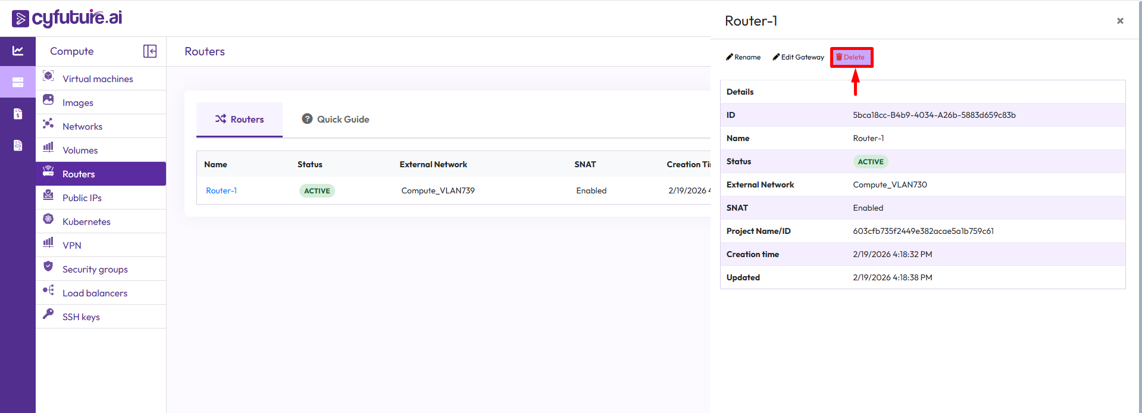The width and height of the screenshot is (1142, 413).
Task: Click the cyfuture.ai logo
Action: click(x=67, y=18)
